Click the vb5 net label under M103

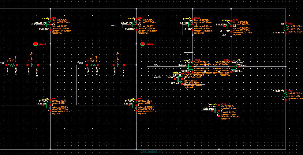point(224,35)
